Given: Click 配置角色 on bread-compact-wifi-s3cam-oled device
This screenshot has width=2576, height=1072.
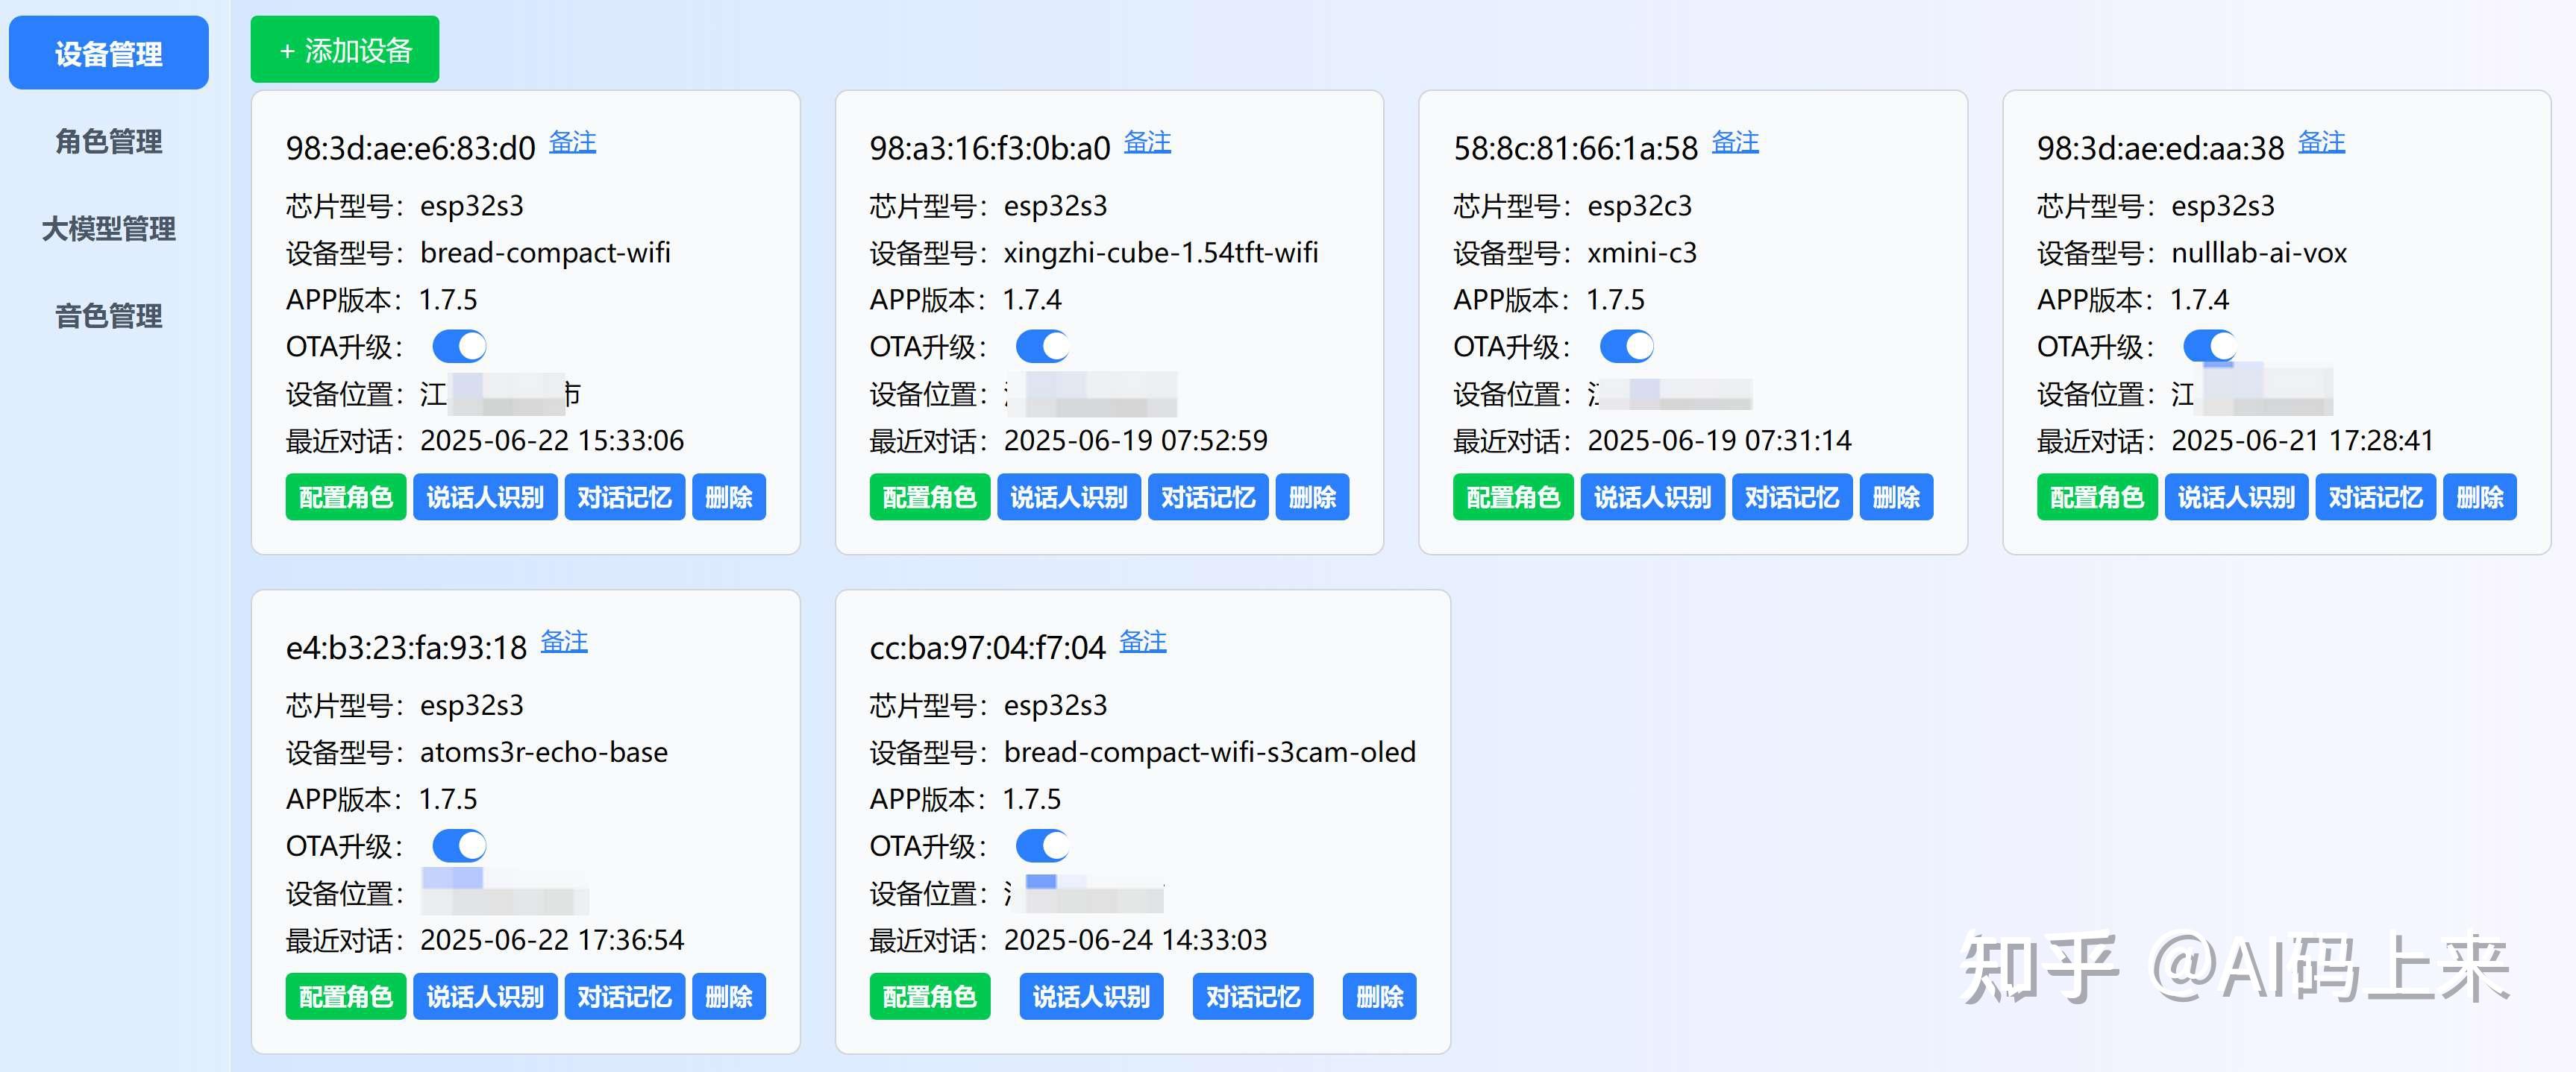Looking at the screenshot, I should point(929,996).
